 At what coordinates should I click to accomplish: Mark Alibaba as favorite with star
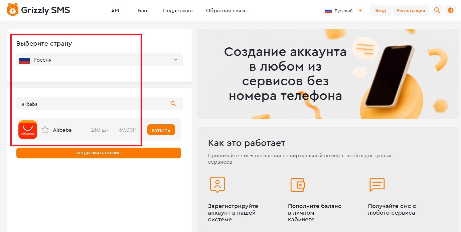coord(45,130)
